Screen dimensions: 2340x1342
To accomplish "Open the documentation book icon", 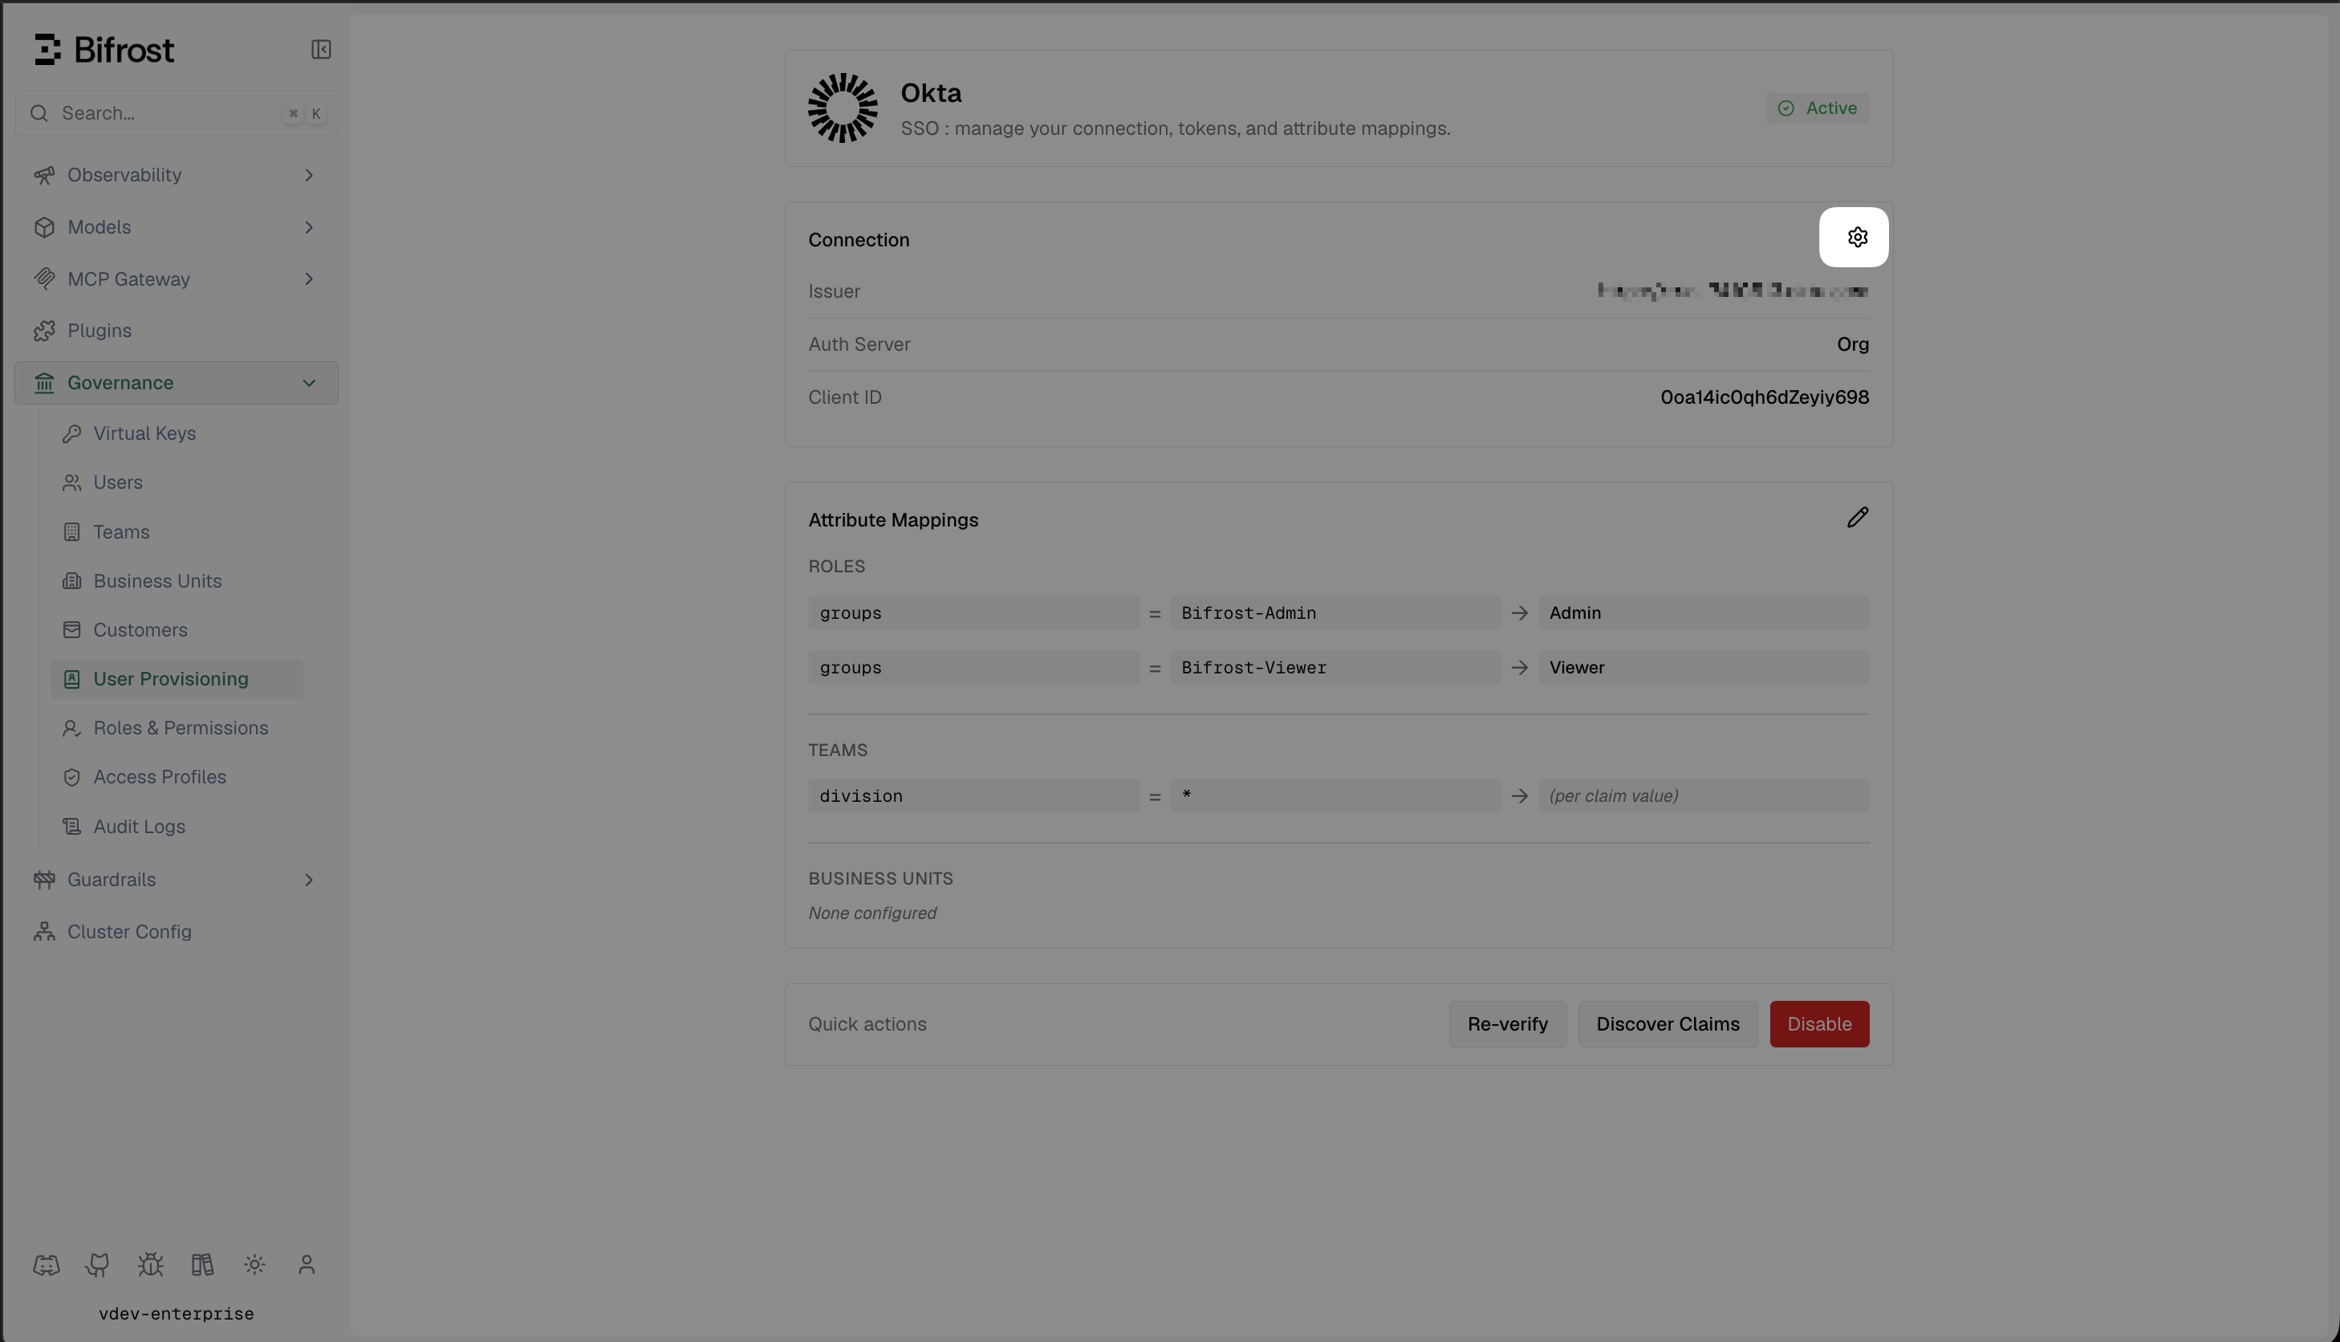I will coord(203,1265).
